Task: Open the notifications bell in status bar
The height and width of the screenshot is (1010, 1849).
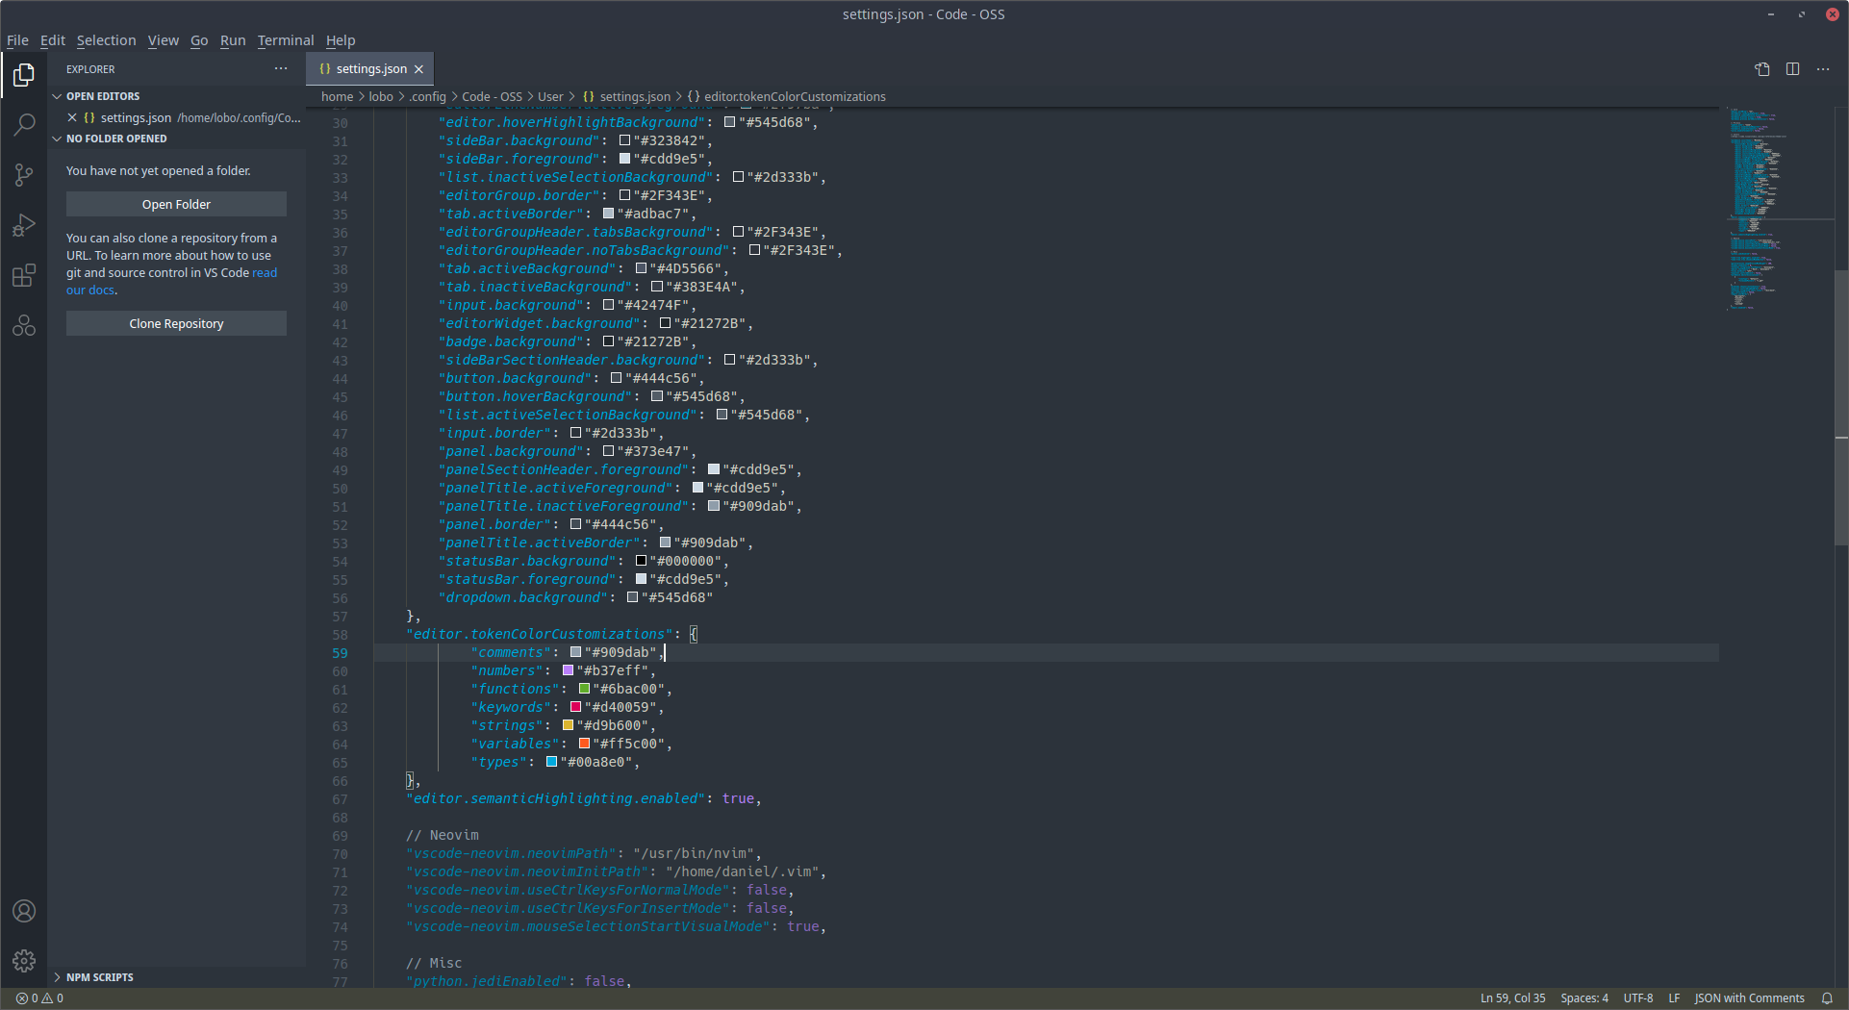Action: tap(1827, 998)
